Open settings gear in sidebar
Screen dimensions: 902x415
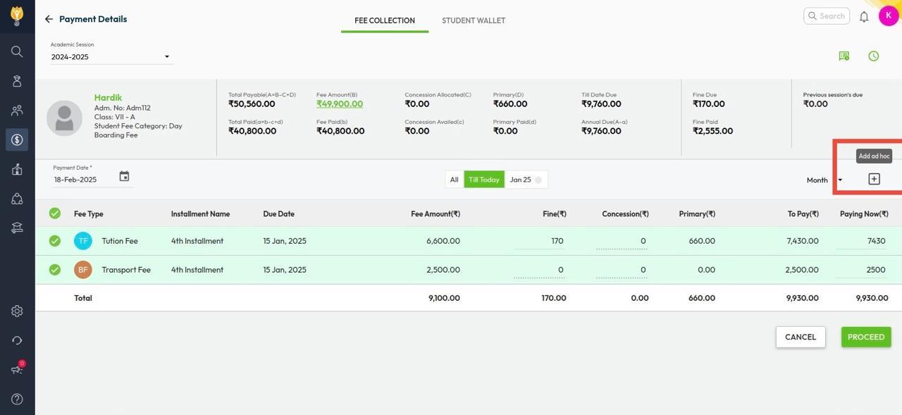coord(17,311)
